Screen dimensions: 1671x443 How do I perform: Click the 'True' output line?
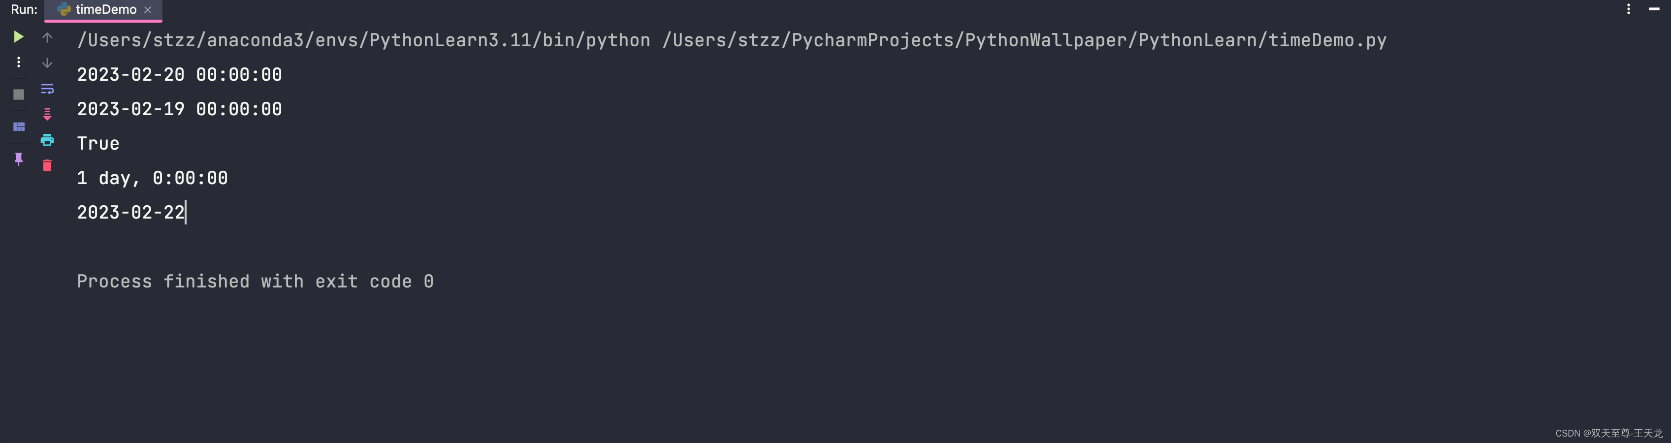(x=98, y=143)
